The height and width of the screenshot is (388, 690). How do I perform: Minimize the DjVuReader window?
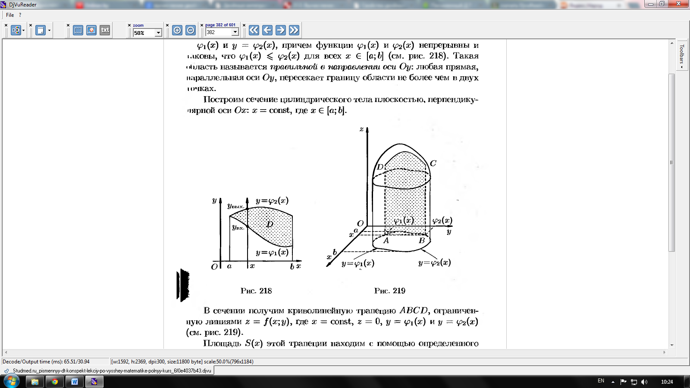651,4
